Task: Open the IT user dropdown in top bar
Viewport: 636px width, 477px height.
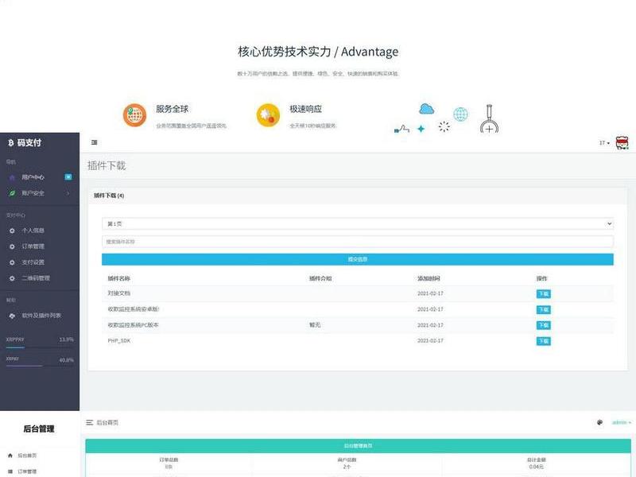Action: [x=604, y=143]
